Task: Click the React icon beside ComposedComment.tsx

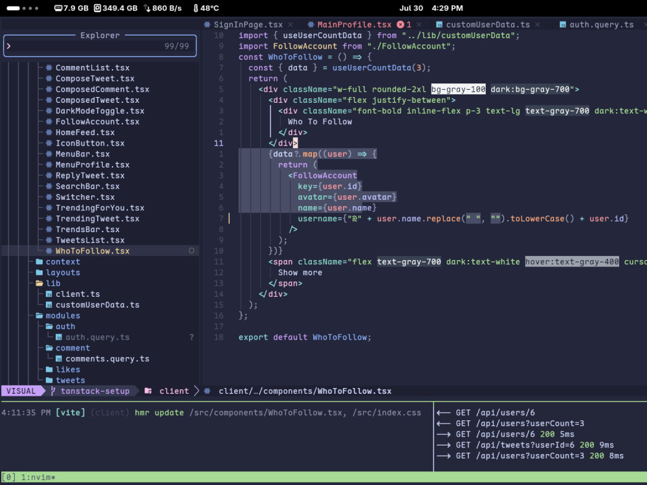Action: click(x=49, y=89)
